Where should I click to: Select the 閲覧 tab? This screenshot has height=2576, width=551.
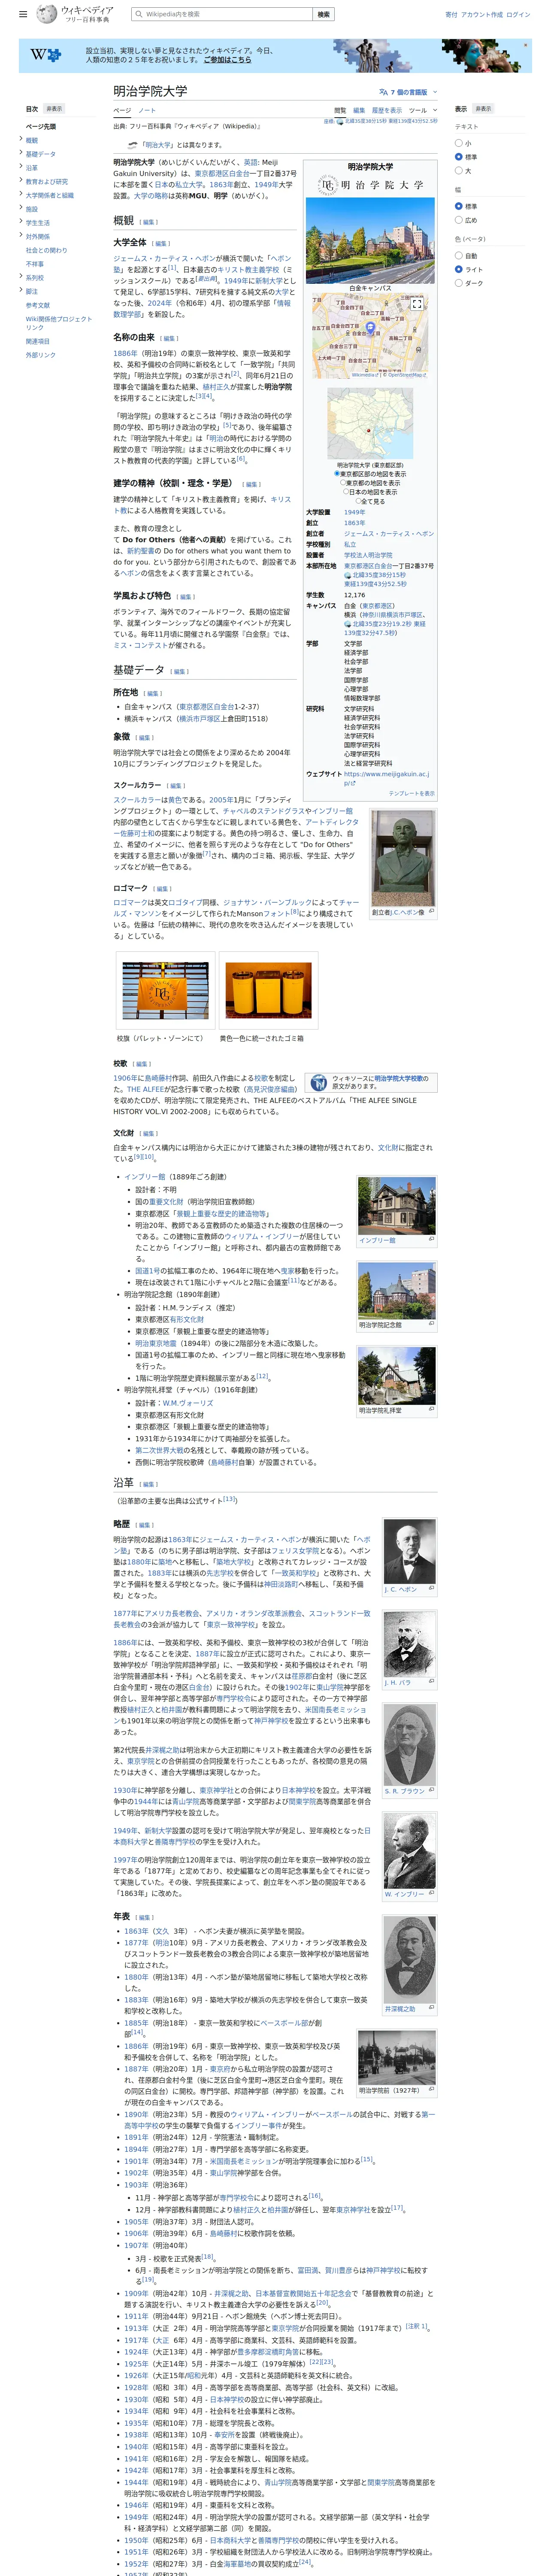(x=340, y=110)
